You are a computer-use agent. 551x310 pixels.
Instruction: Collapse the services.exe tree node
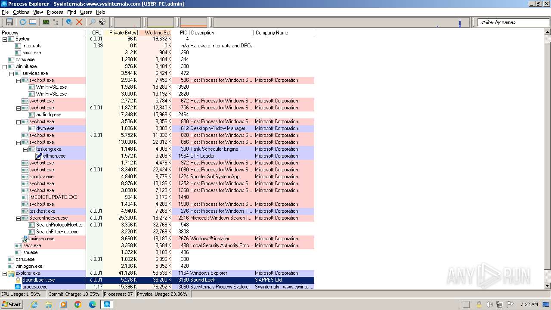(x=12, y=73)
